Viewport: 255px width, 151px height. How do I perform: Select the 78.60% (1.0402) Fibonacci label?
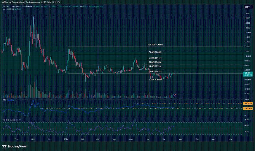(155, 52)
